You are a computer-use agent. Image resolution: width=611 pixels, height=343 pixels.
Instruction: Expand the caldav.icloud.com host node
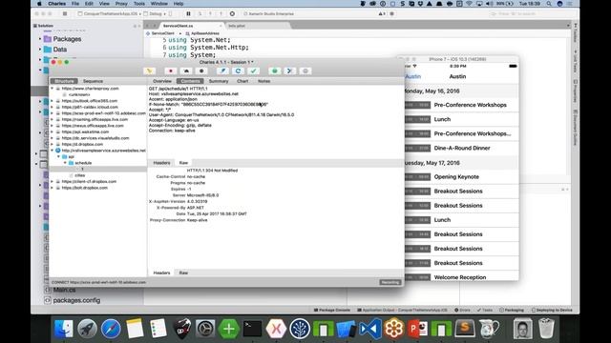53,107
